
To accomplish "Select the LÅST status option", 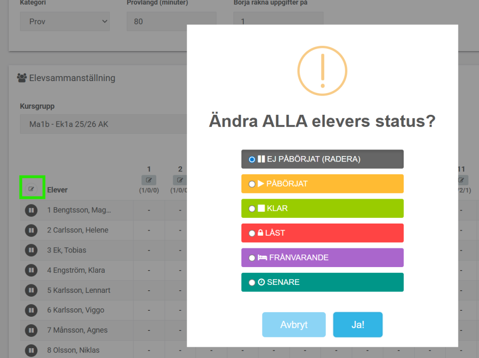I will tap(252, 233).
